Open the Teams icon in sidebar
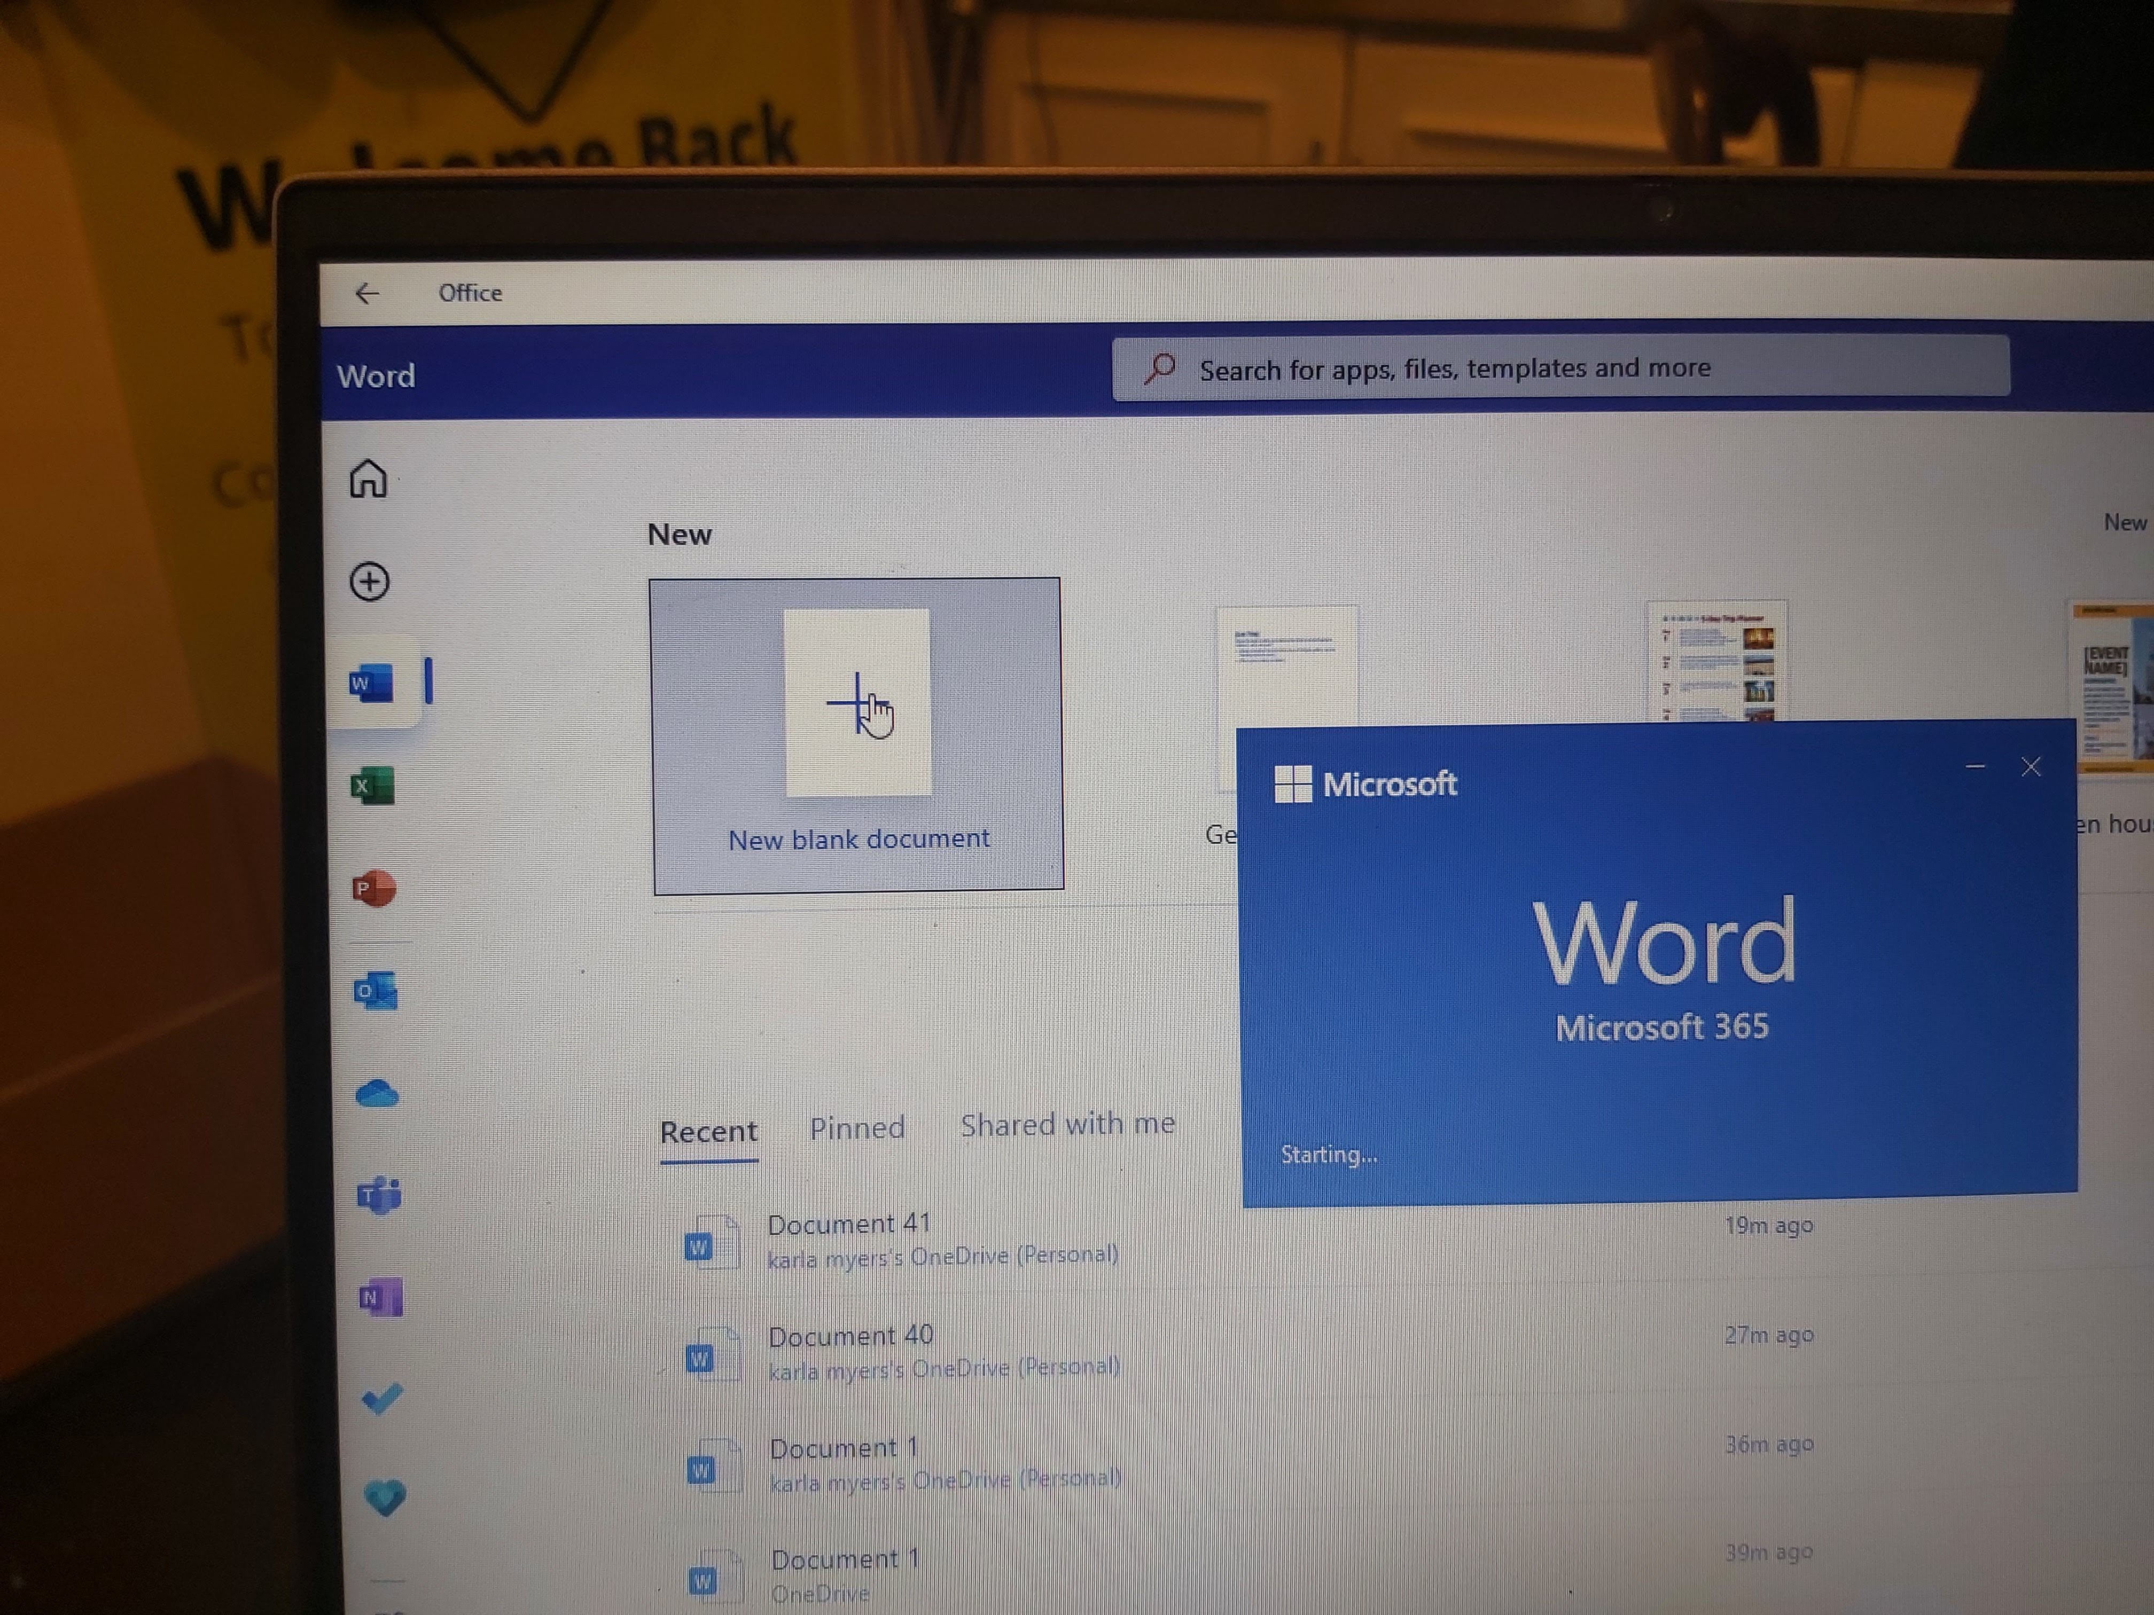The height and width of the screenshot is (1615, 2154). click(379, 1195)
